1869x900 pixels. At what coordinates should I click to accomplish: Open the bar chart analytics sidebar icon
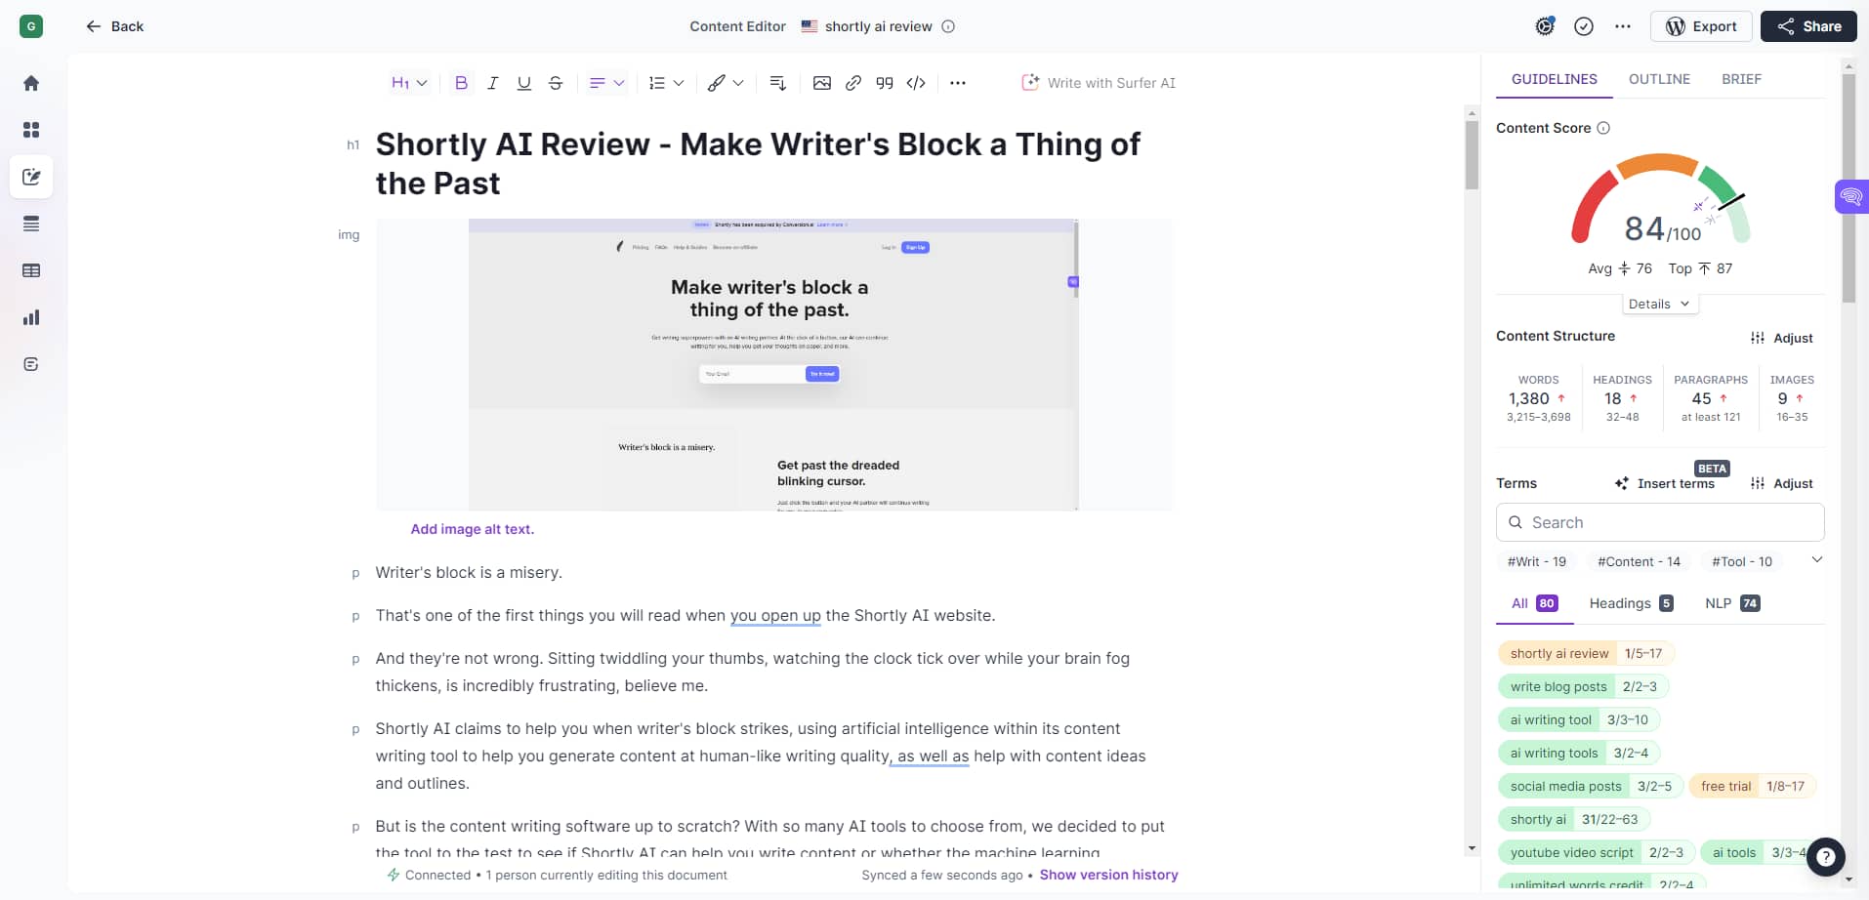tap(31, 317)
